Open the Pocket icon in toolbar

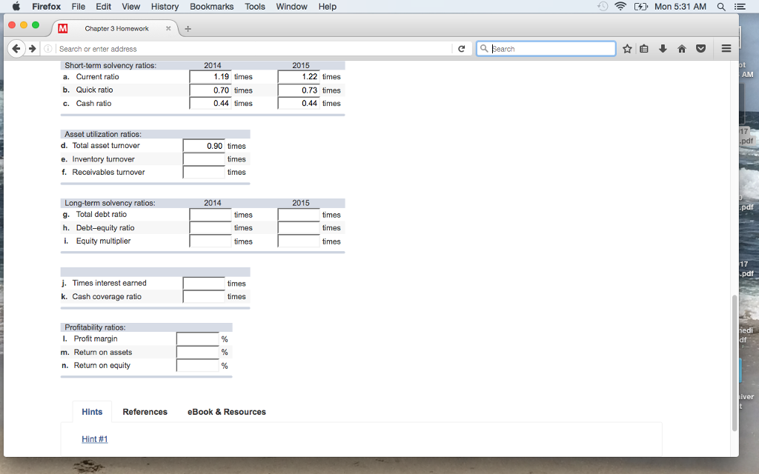pyautogui.click(x=700, y=48)
